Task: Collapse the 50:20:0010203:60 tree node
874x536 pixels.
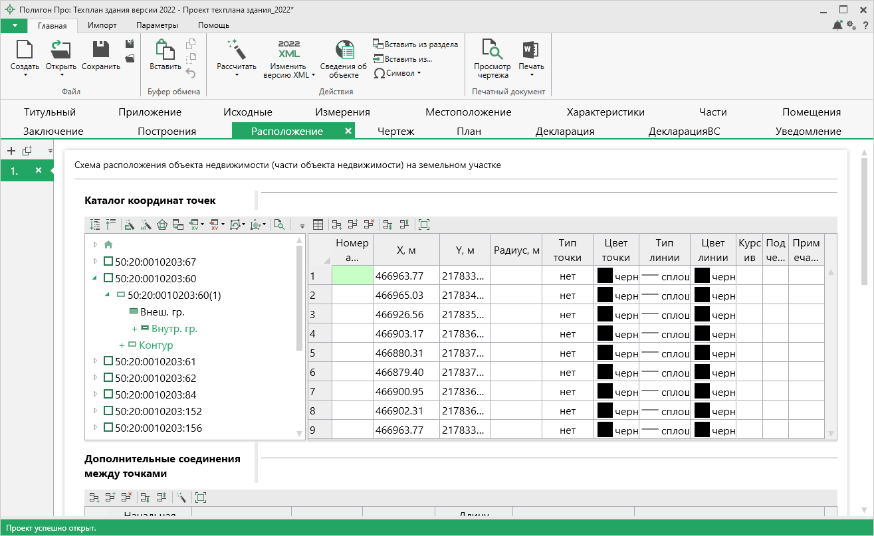Action: pyautogui.click(x=94, y=278)
